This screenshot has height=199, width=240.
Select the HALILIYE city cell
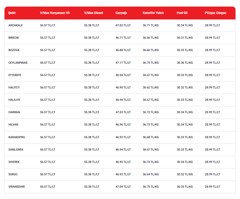point(14,100)
